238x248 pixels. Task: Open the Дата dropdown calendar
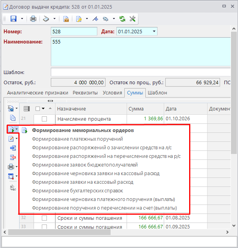click(154, 31)
